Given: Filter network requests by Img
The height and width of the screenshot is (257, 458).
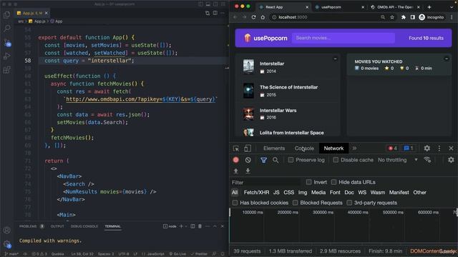Looking at the screenshot, I should [x=302, y=192].
